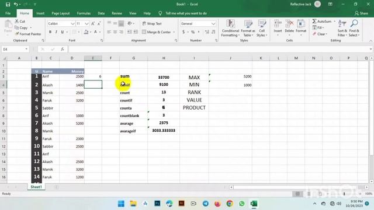Screen dimensions: 374x210
Task: Click the zoom slider in status bar
Action: point(344,194)
